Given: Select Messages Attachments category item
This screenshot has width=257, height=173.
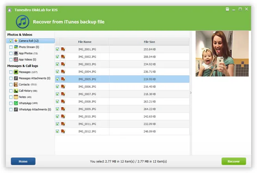Looking at the screenshot, I should pyautogui.click(x=34, y=78).
